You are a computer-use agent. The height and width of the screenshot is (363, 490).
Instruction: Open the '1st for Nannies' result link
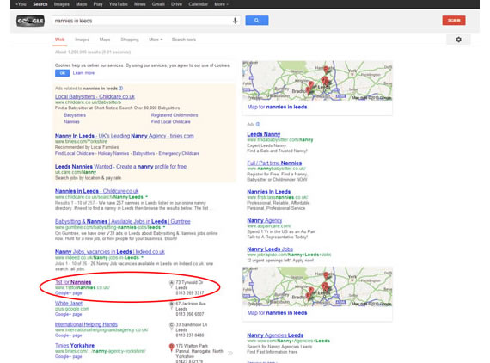[73, 282]
